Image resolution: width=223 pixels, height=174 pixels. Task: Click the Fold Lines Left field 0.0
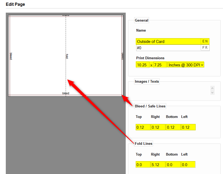188,165
